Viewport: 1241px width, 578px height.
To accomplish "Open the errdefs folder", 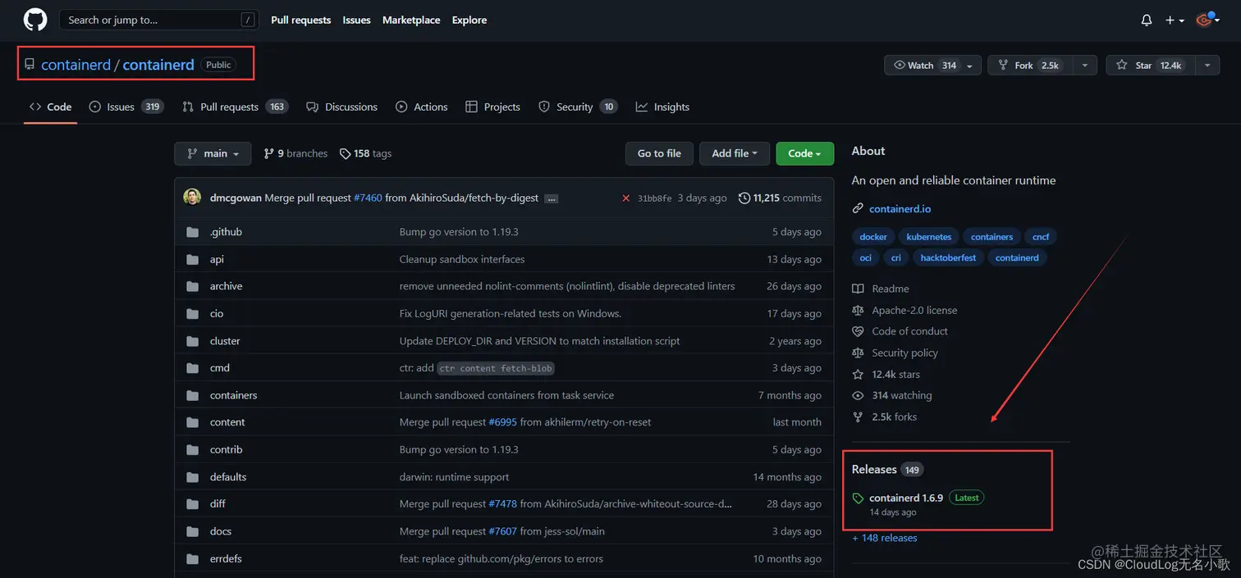I will coord(226,558).
